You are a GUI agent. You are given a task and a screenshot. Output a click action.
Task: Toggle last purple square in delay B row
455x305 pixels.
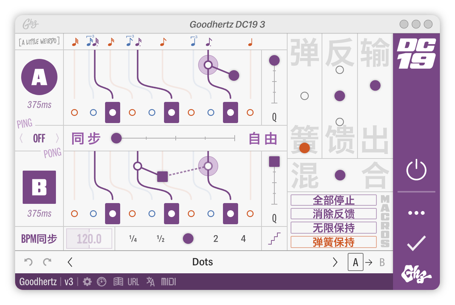click(x=231, y=214)
